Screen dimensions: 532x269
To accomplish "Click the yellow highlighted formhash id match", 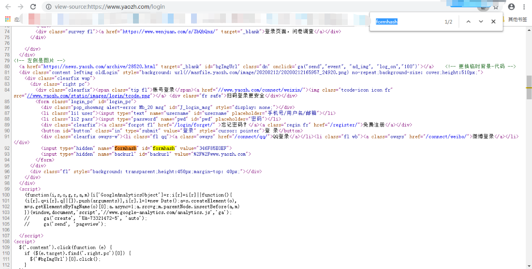I will (x=164, y=148).
